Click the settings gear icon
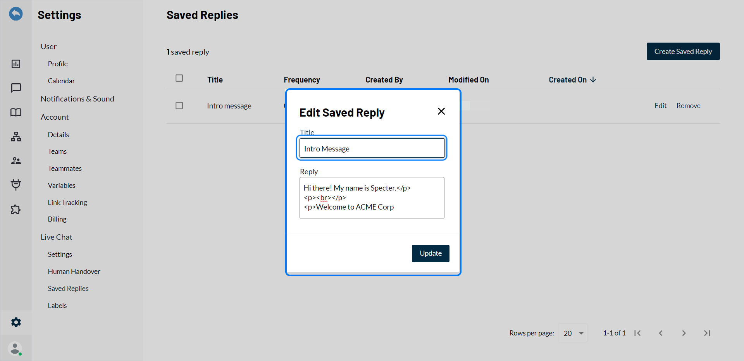 pos(16,322)
